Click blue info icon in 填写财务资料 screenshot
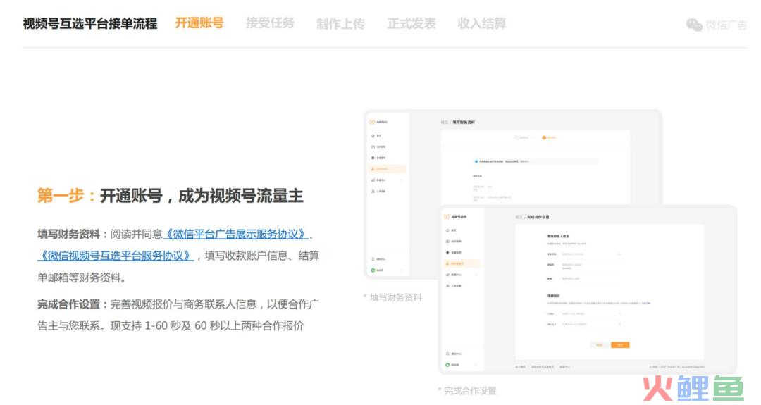Viewport: 761px width, 405px height. [x=476, y=161]
